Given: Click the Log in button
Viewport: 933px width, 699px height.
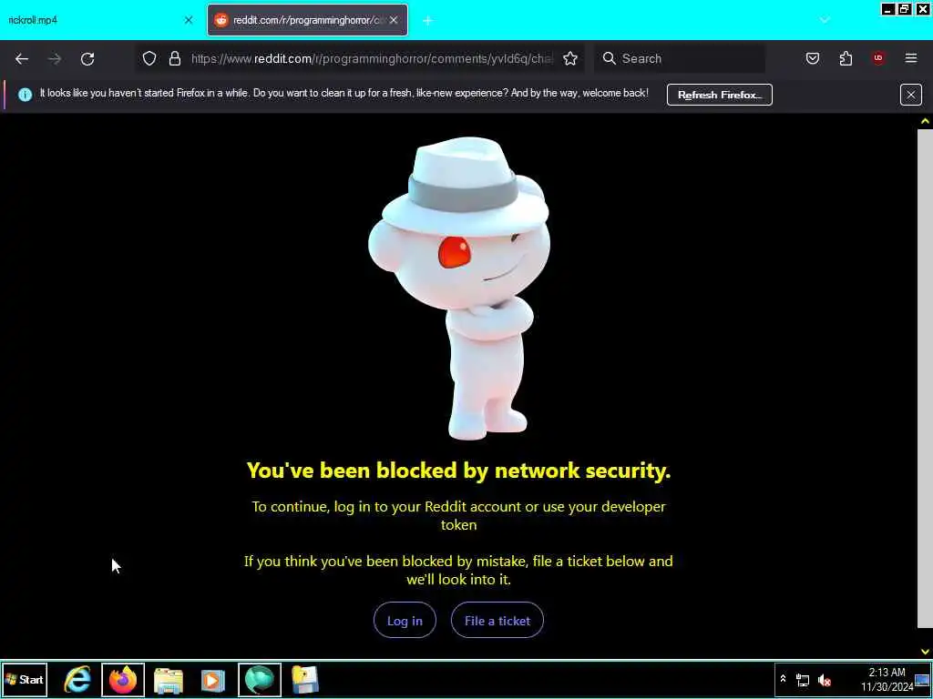Looking at the screenshot, I should pyautogui.click(x=405, y=621).
